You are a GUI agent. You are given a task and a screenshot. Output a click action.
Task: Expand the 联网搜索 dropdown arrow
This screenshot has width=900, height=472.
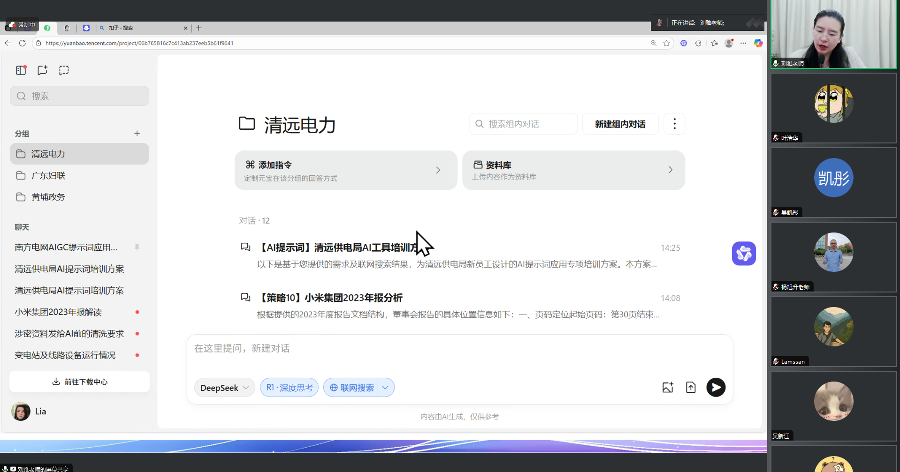pyautogui.click(x=385, y=388)
